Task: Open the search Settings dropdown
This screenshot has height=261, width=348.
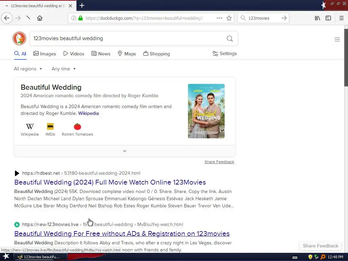Action: [225, 53]
